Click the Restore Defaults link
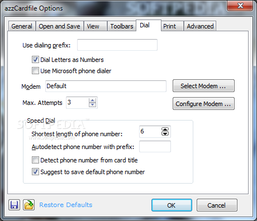257x221 pixels. pyautogui.click(x=66, y=205)
